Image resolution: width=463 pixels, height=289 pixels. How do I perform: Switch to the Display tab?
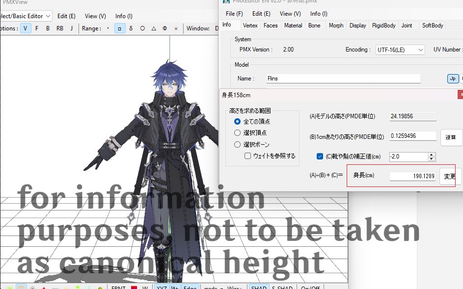coord(357,26)
